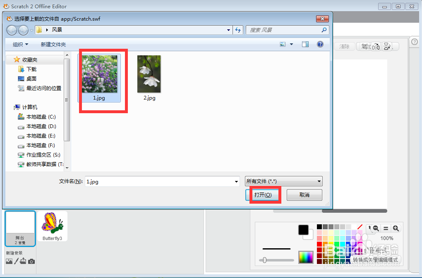The image size is (422, 278).
Task: Refresh the 风景 folder path
Action: [x=238, y=30]
